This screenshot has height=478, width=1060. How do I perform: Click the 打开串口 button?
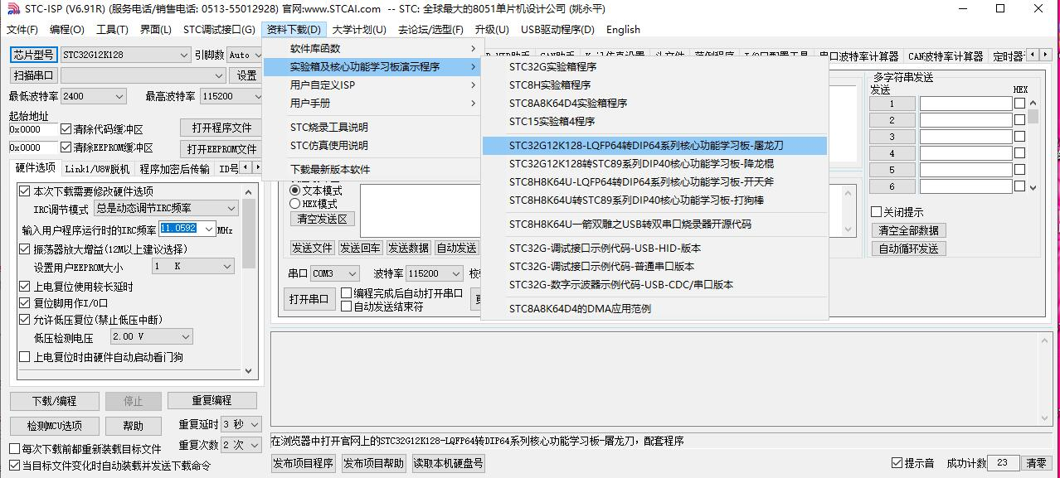308,300
